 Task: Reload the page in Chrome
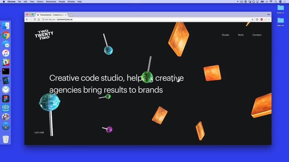[35, 19]
